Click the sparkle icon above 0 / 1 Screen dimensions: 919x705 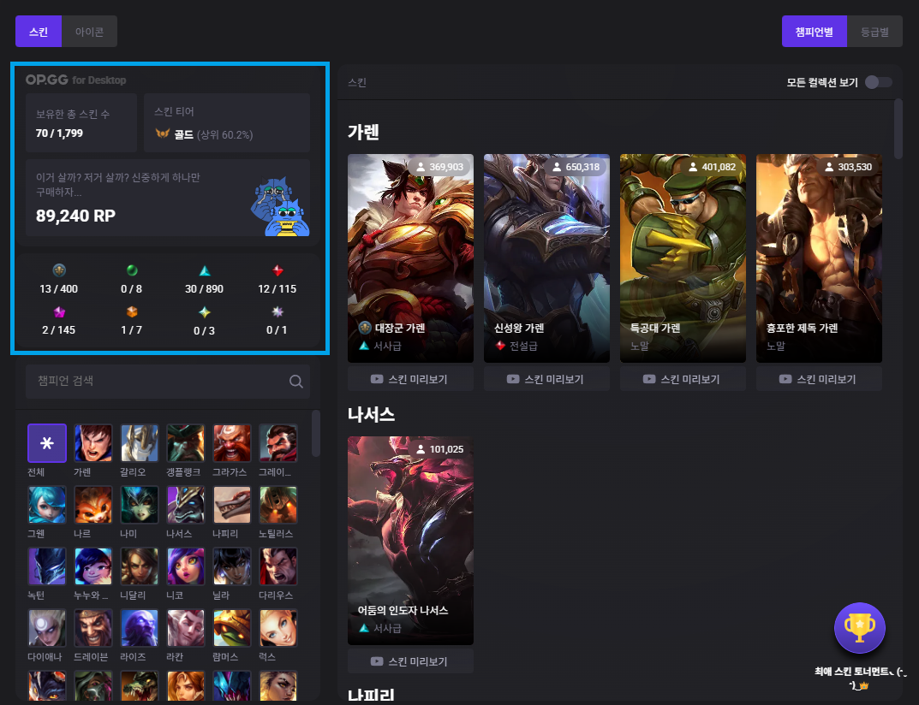[277, 311]
